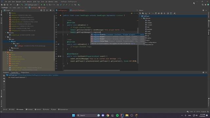This screenshot has width=210, height=118.
Task: Toggle open editor preview in Problems panel
Action: point(4,81)
